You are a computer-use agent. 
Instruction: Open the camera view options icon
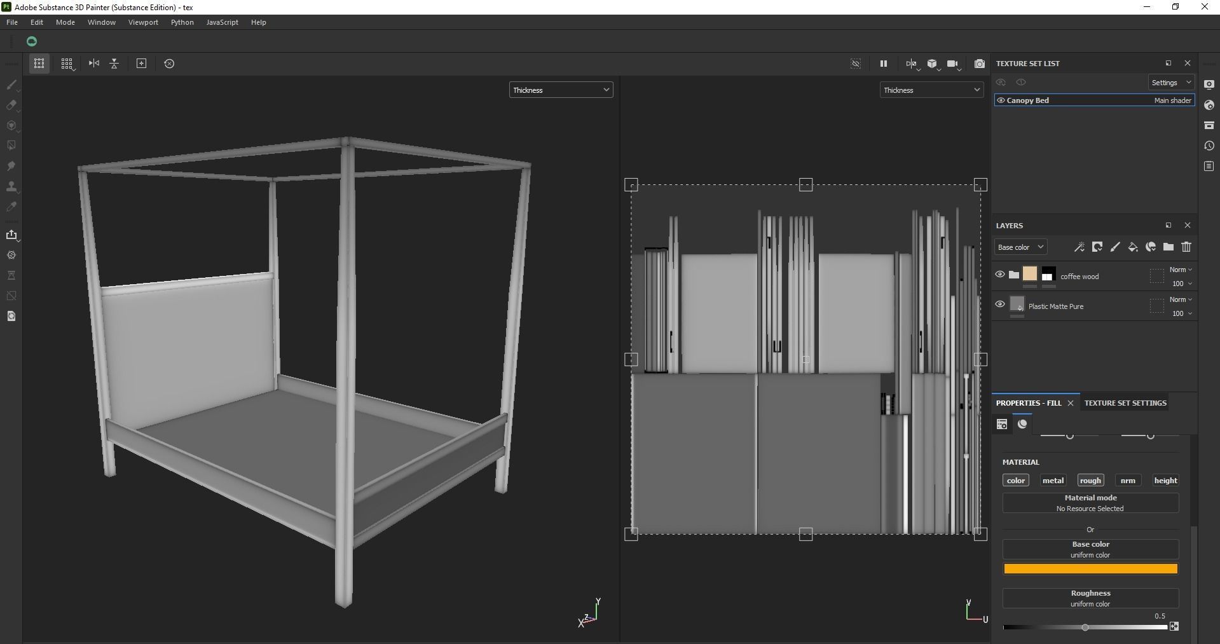click(953, 64)
